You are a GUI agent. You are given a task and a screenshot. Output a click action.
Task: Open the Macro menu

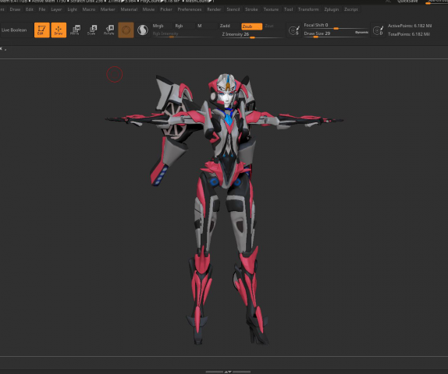tap(89, 9)
